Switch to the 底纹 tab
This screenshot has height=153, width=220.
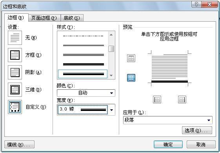[72, 18]
